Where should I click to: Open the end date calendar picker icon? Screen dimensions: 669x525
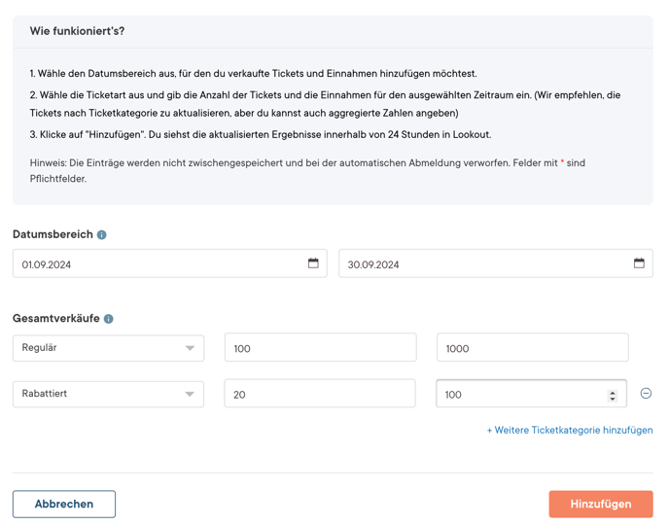[x=639, y=263]
